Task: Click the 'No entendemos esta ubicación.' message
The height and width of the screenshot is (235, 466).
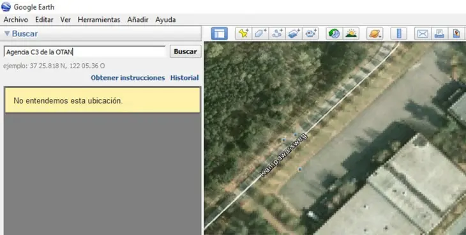Action: tap(103, 100)
